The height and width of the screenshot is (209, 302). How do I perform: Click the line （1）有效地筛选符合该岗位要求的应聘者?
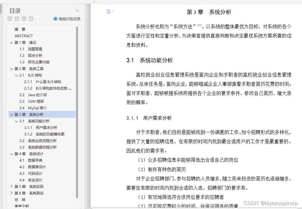[181, 197]
